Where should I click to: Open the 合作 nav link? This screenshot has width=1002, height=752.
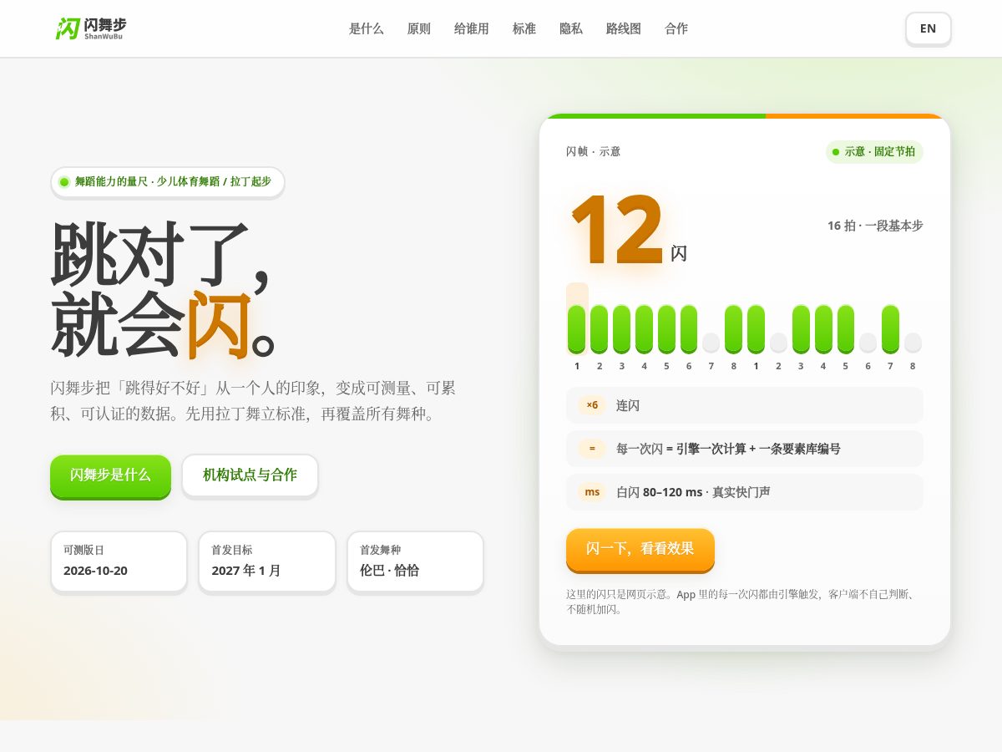[x=676, y=28]
